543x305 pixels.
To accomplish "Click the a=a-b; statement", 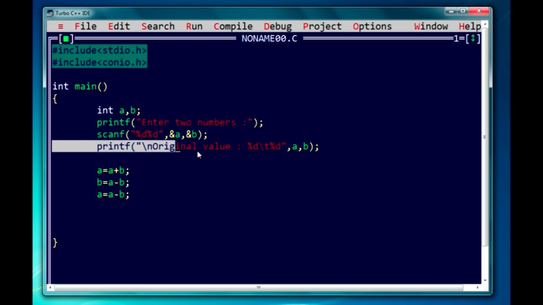I will [113, 194].
